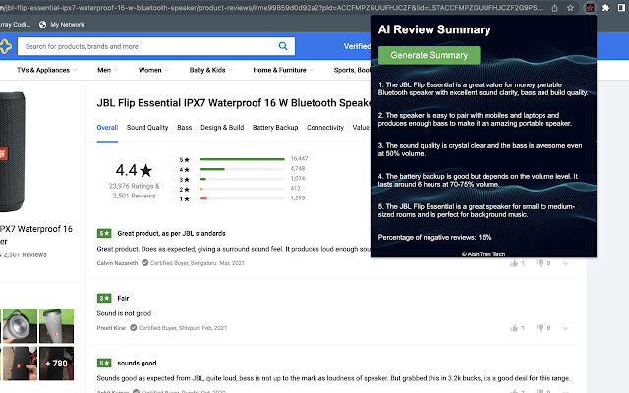
Task: Select the Overall reviews tab
Action: click(107, 127)
